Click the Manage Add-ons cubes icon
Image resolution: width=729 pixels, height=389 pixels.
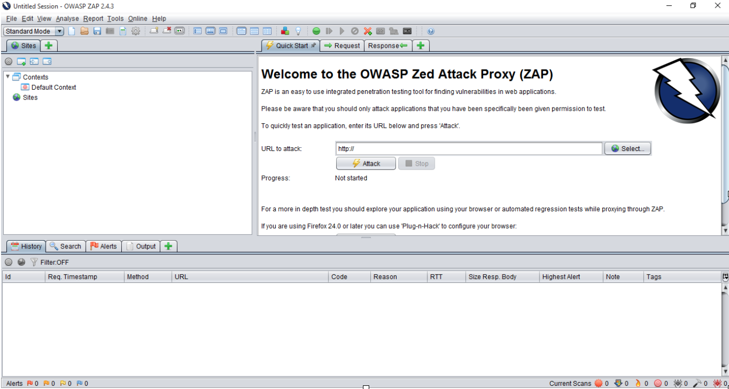(285, 31)
